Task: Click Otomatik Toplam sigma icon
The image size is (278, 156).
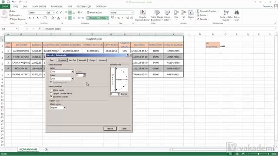Action: [198, 11]
